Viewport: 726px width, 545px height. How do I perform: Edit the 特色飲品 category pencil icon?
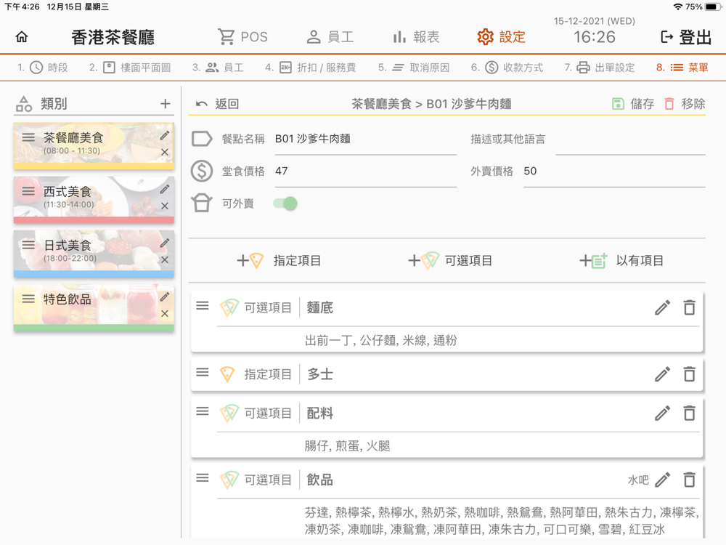(x=164, y=296)
